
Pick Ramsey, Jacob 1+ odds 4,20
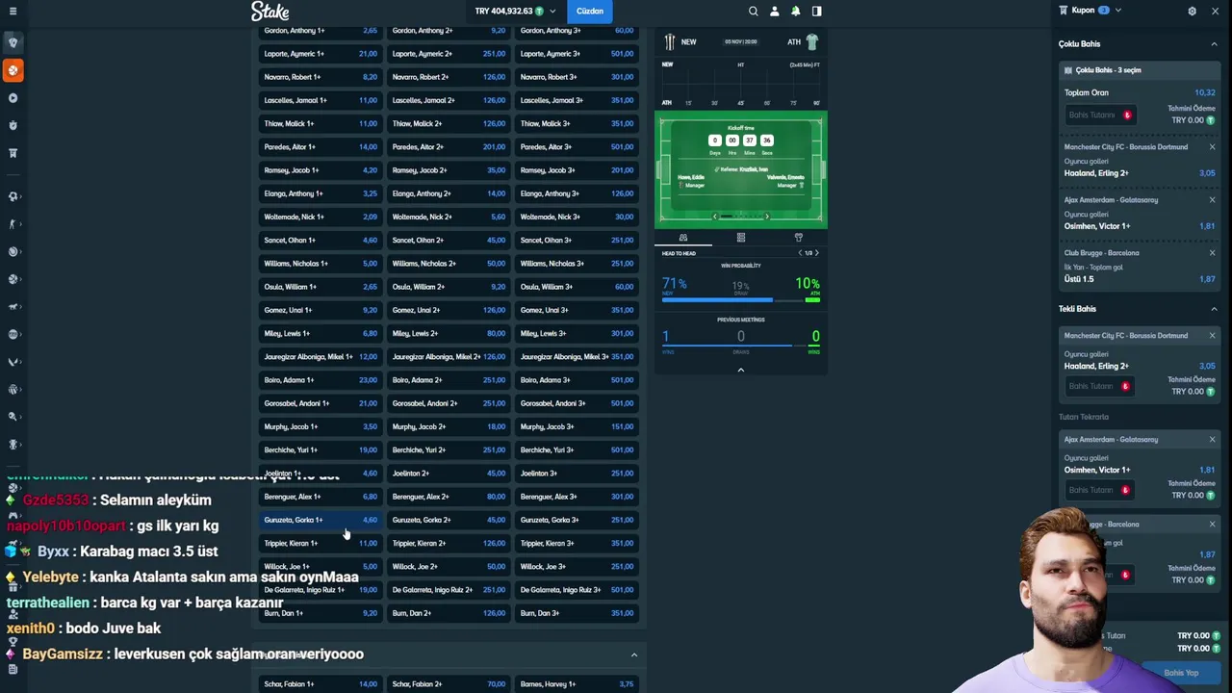(x=321, y=170)
